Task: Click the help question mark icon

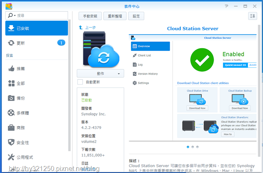Action: [x=226, y=6]
